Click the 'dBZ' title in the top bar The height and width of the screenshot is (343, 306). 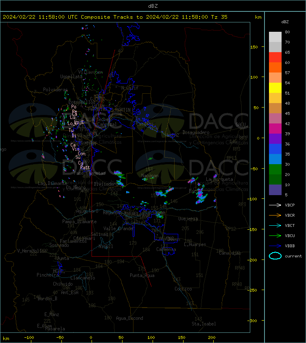click(153, 6)
